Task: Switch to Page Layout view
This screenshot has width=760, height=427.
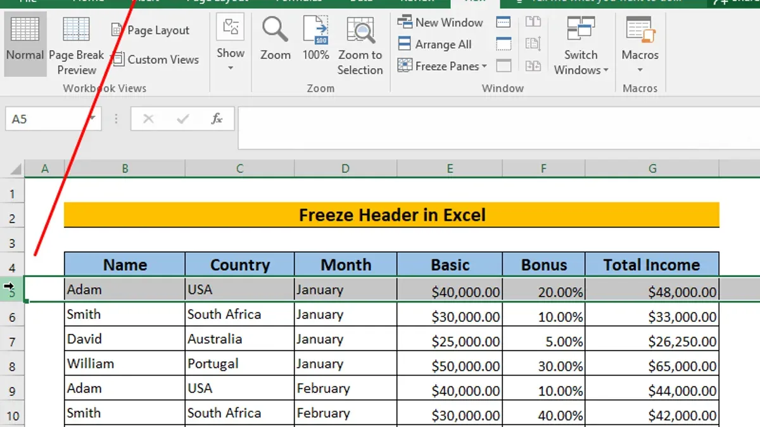Action: [150, 30]
